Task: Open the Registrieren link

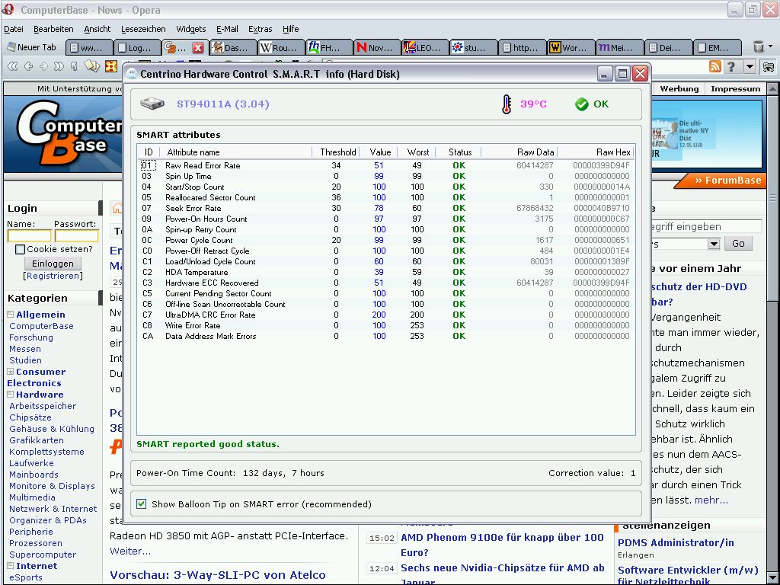Action: pos(53,276)
